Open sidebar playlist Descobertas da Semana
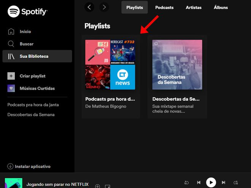The image size is (251, 188). click(x=31, y=115)
